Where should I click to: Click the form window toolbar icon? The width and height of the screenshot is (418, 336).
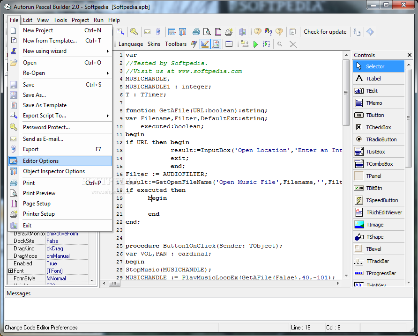[x=229, y=44]
